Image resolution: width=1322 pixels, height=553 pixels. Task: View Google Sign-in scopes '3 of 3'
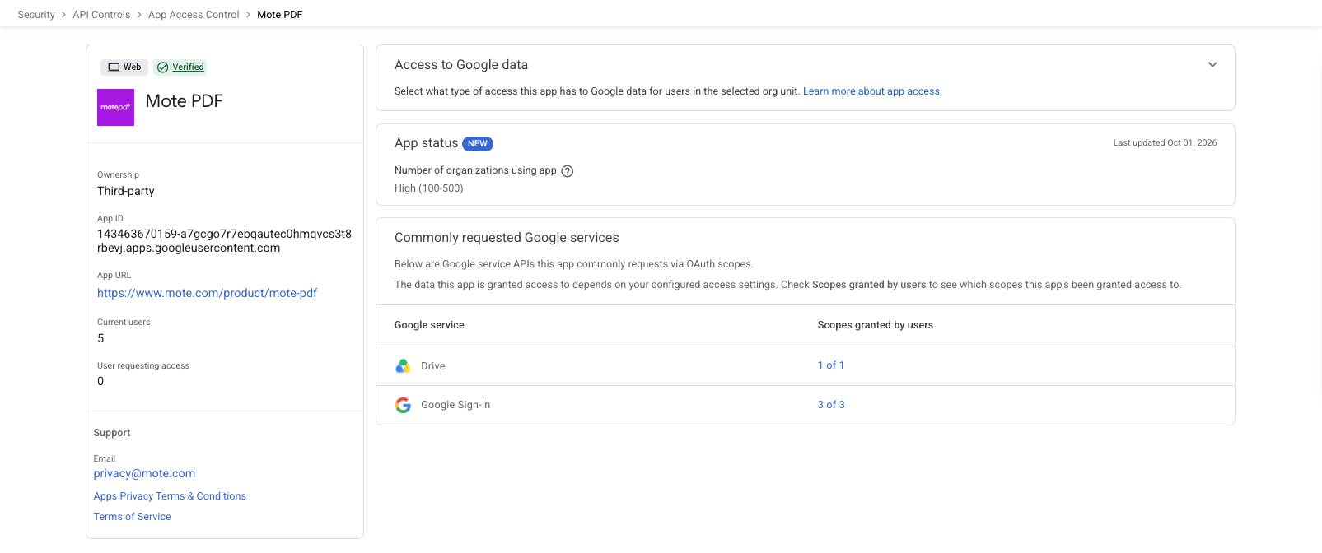point(831,405)
